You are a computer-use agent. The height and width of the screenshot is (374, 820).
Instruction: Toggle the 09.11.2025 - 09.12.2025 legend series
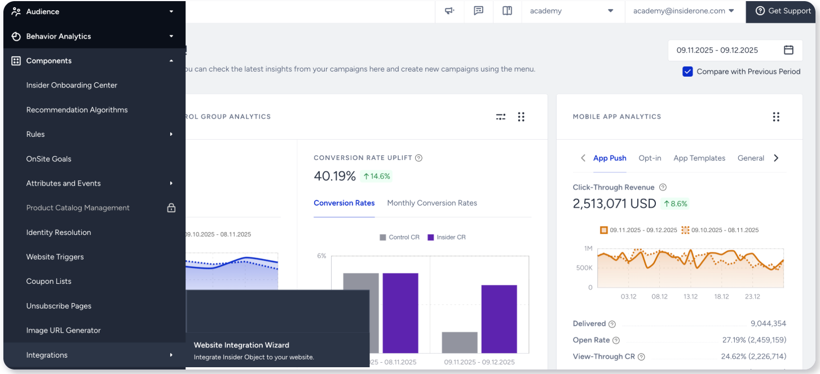[638, 230]
